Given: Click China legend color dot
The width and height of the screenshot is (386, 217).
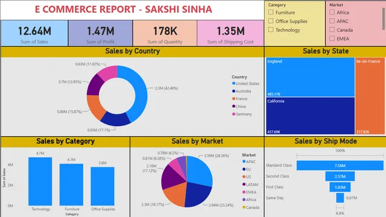Looking at the screenshot, I should (x=233, y=106).
